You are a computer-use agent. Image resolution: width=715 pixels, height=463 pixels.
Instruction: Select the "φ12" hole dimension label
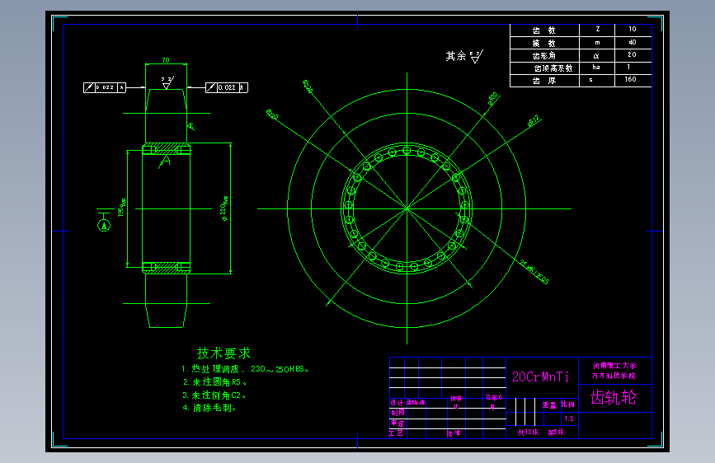(x=534, y=121)
